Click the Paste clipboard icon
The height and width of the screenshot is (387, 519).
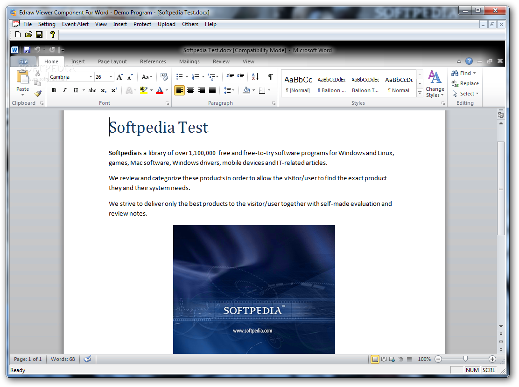22,77
